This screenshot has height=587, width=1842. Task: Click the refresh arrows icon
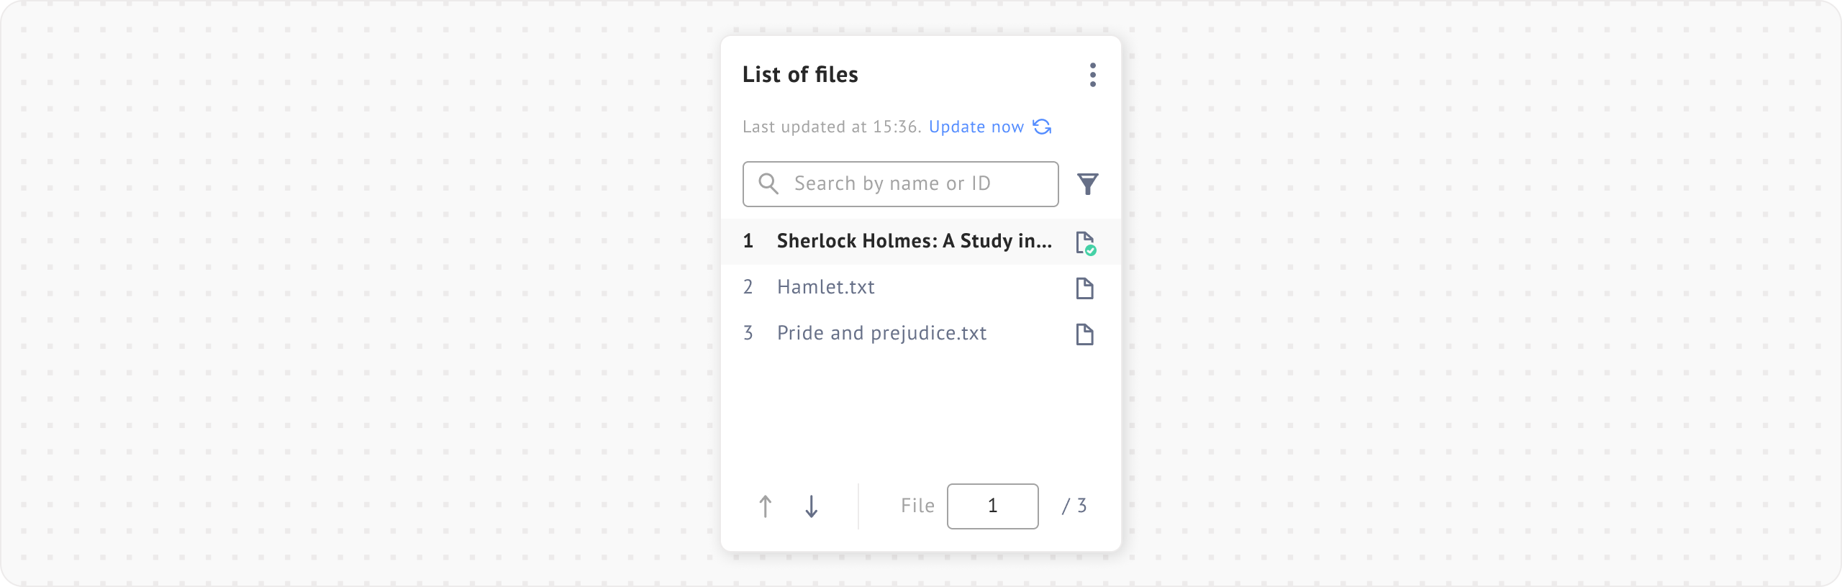(1042, 127)
